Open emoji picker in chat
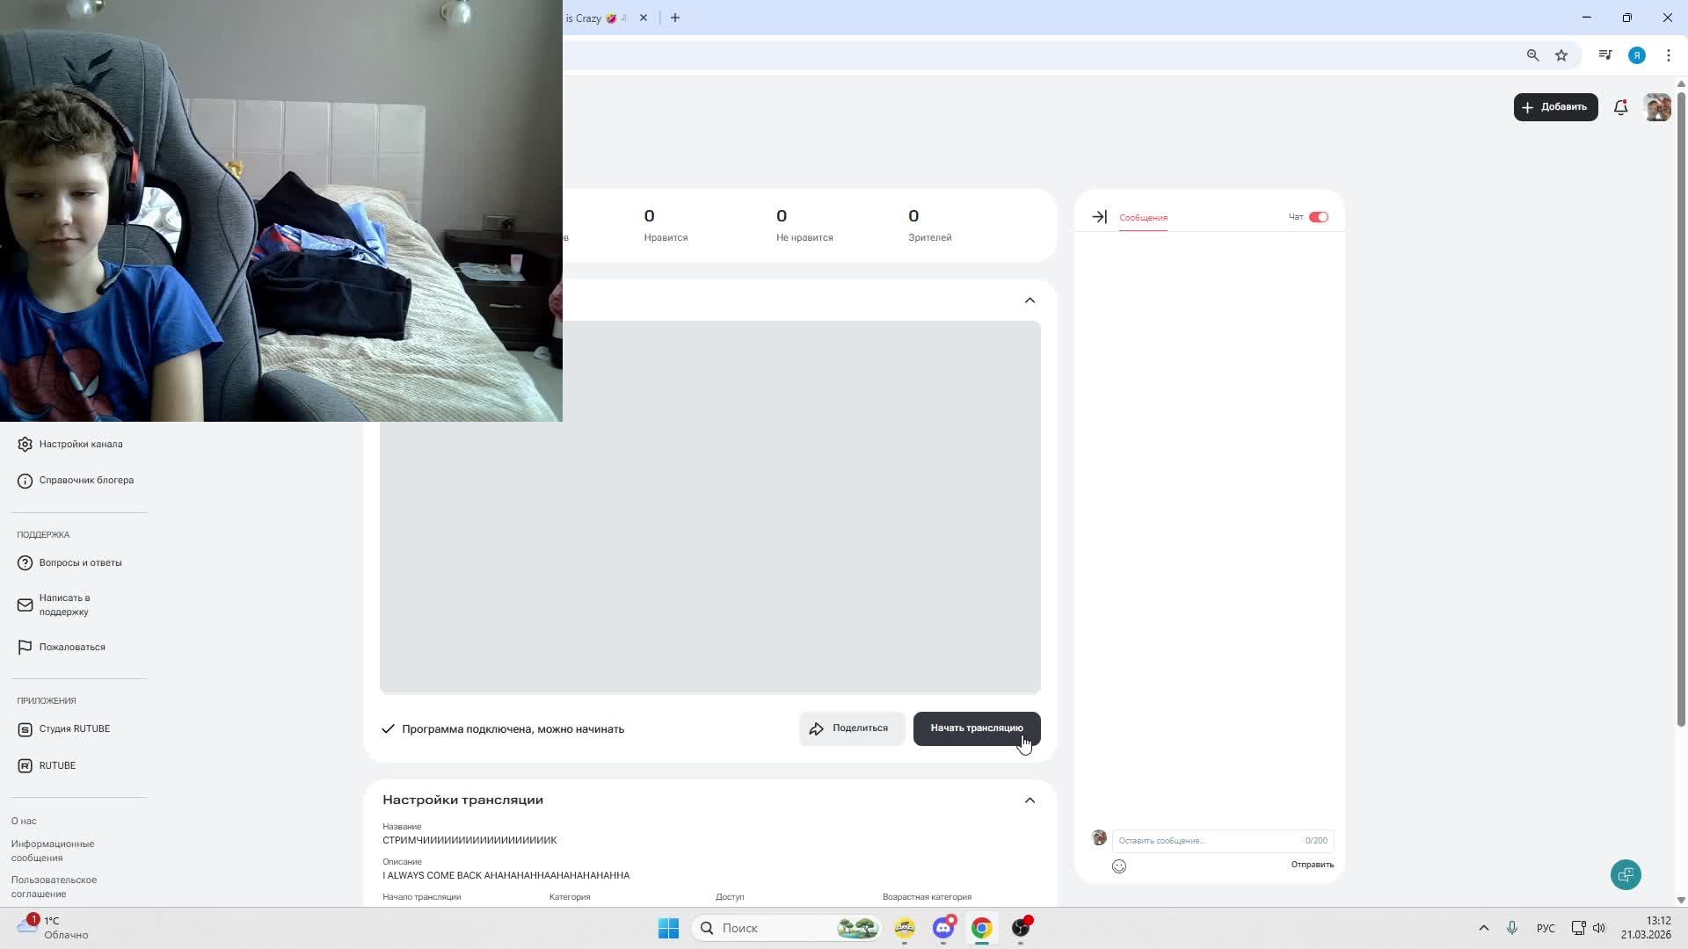This screenshot has width=1688, height=949. click(1119, 866)
